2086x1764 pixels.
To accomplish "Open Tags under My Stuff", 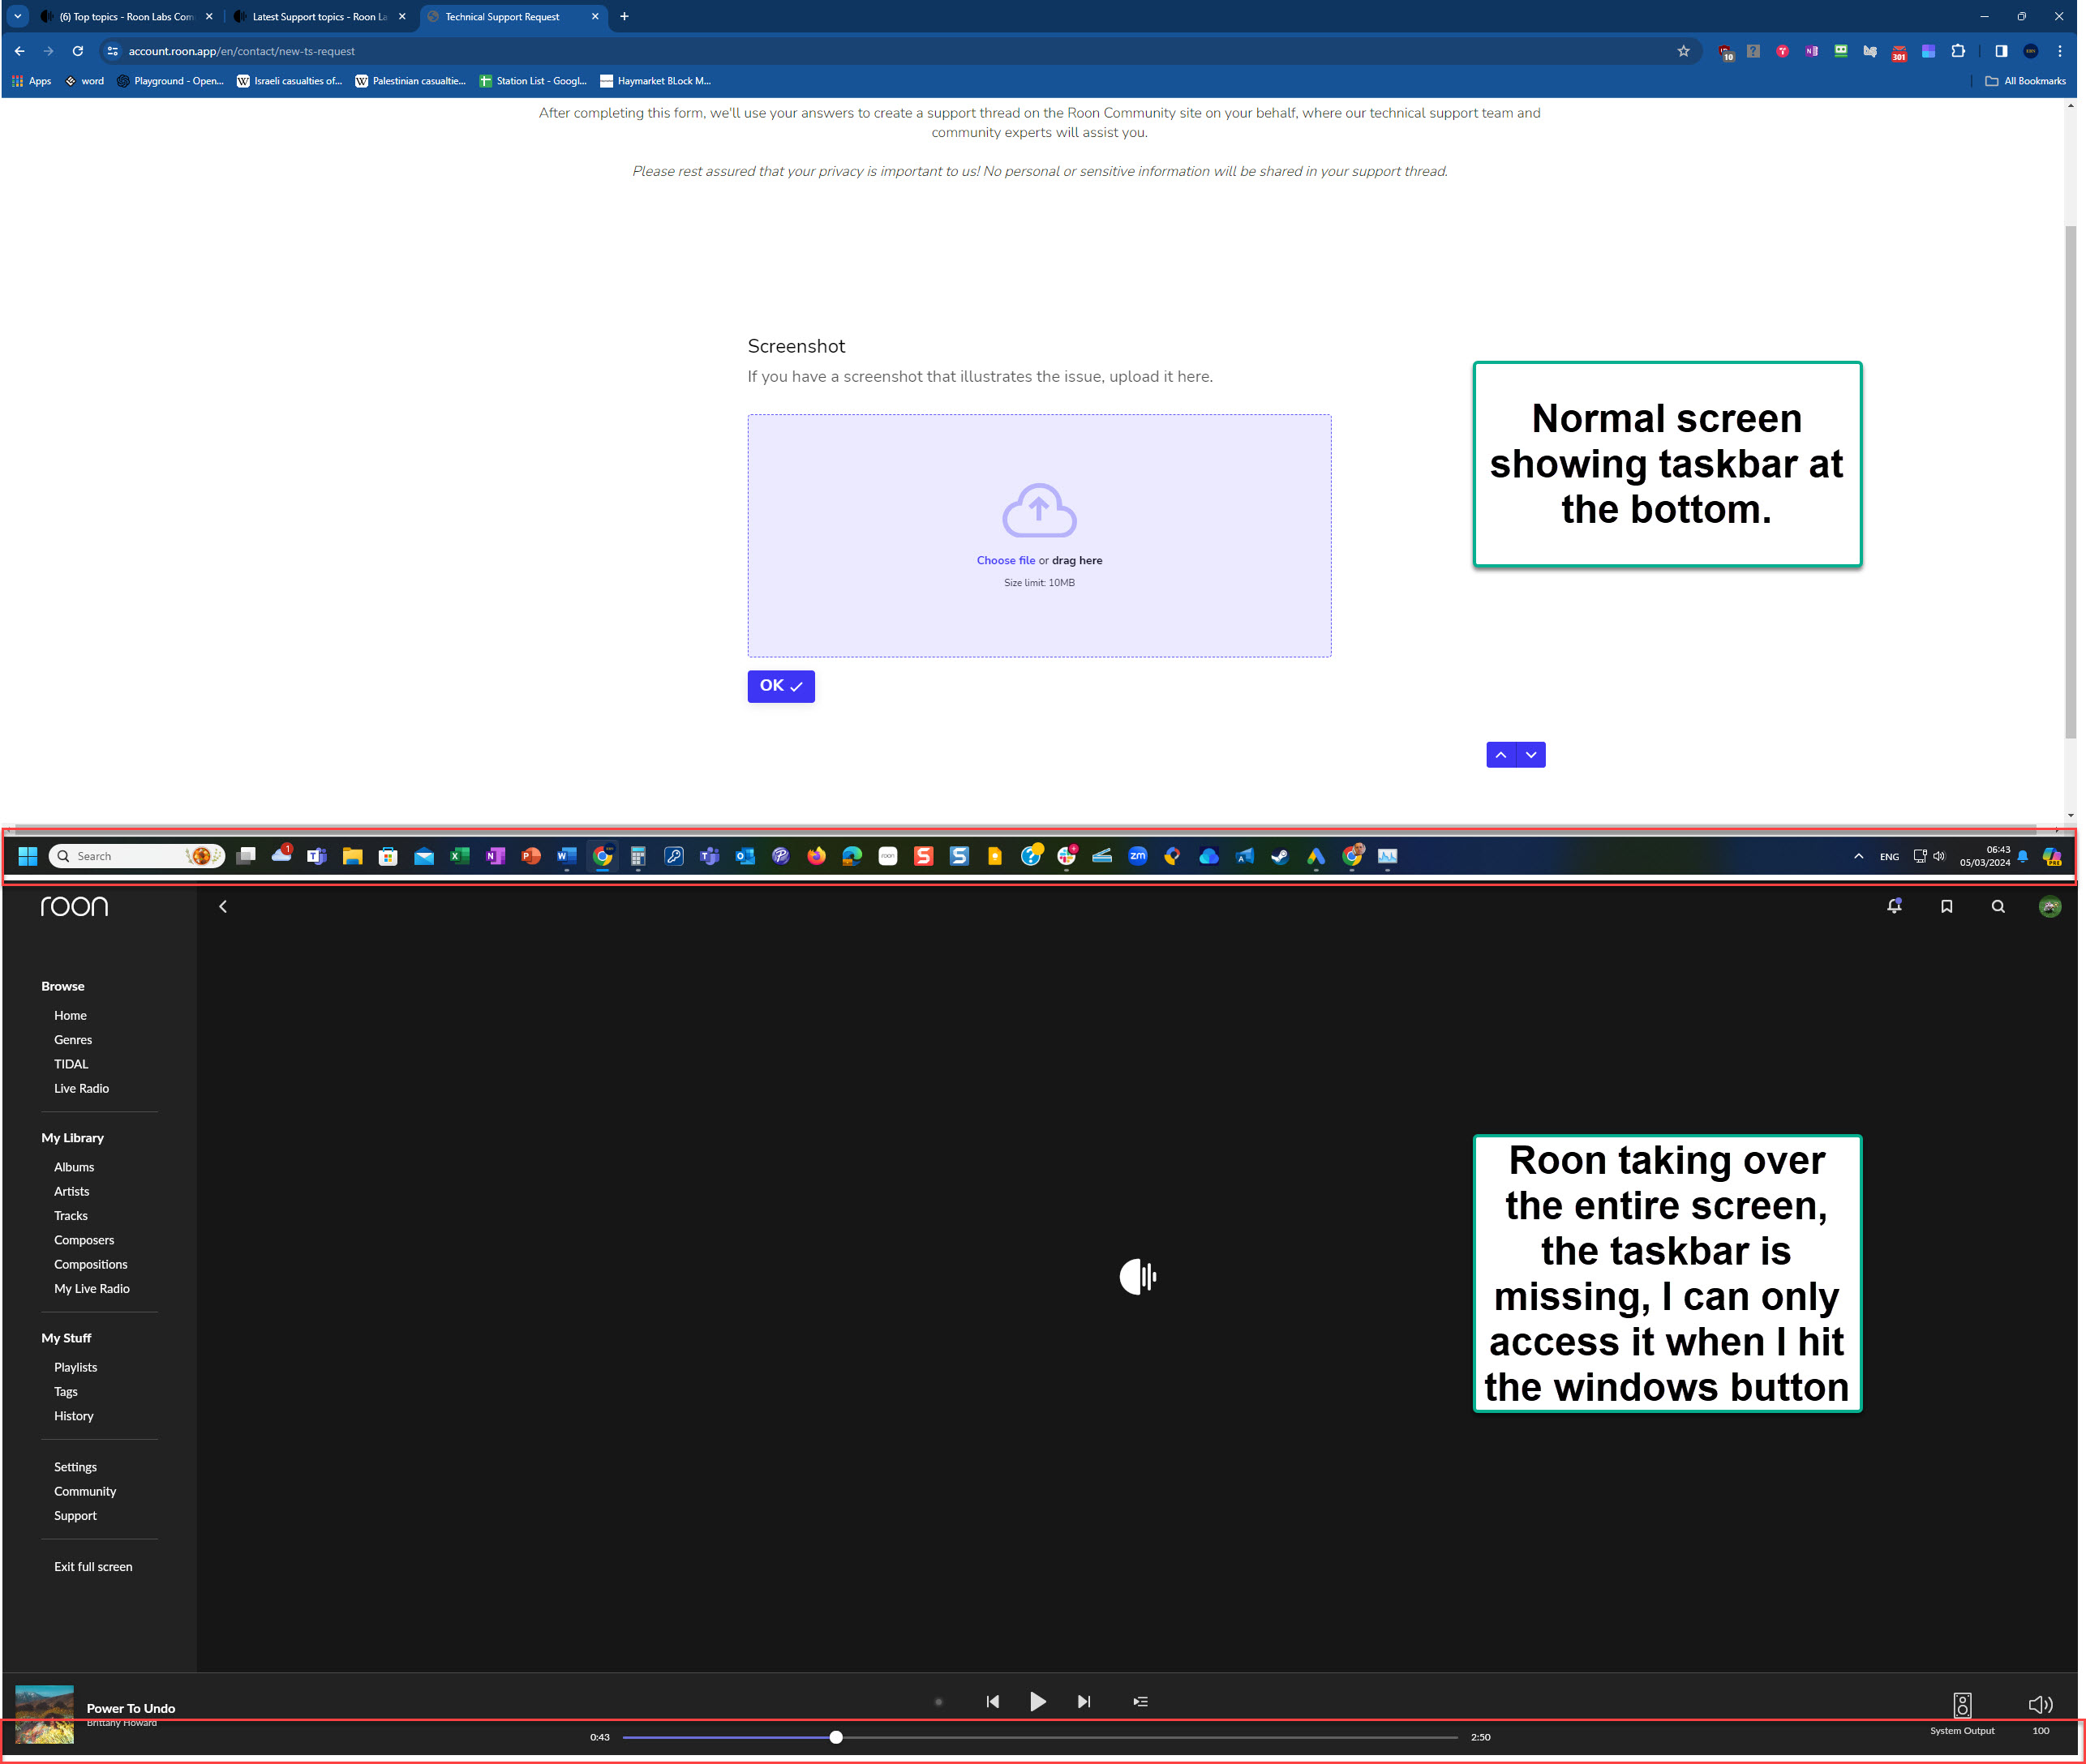I will tap(66, 1391).
